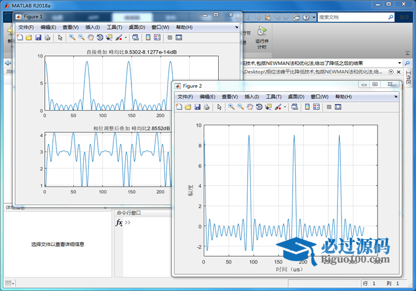The image size is (416, 291).
Task: Save Figure 2 using the floppy disk icon
Action: (197, 107)
